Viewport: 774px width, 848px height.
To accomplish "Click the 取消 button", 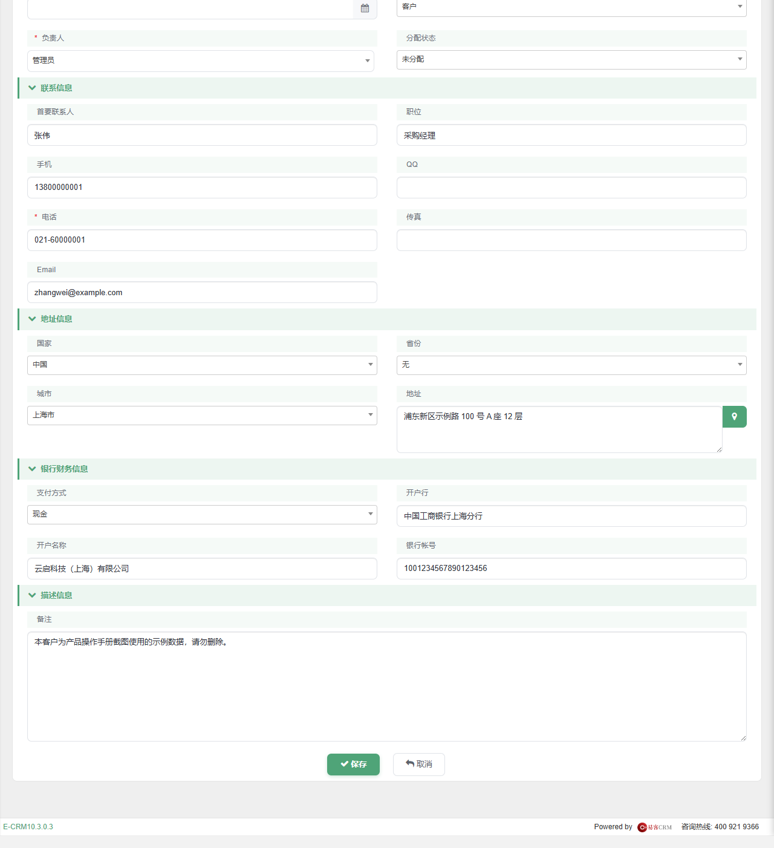I will pos(419,765).
